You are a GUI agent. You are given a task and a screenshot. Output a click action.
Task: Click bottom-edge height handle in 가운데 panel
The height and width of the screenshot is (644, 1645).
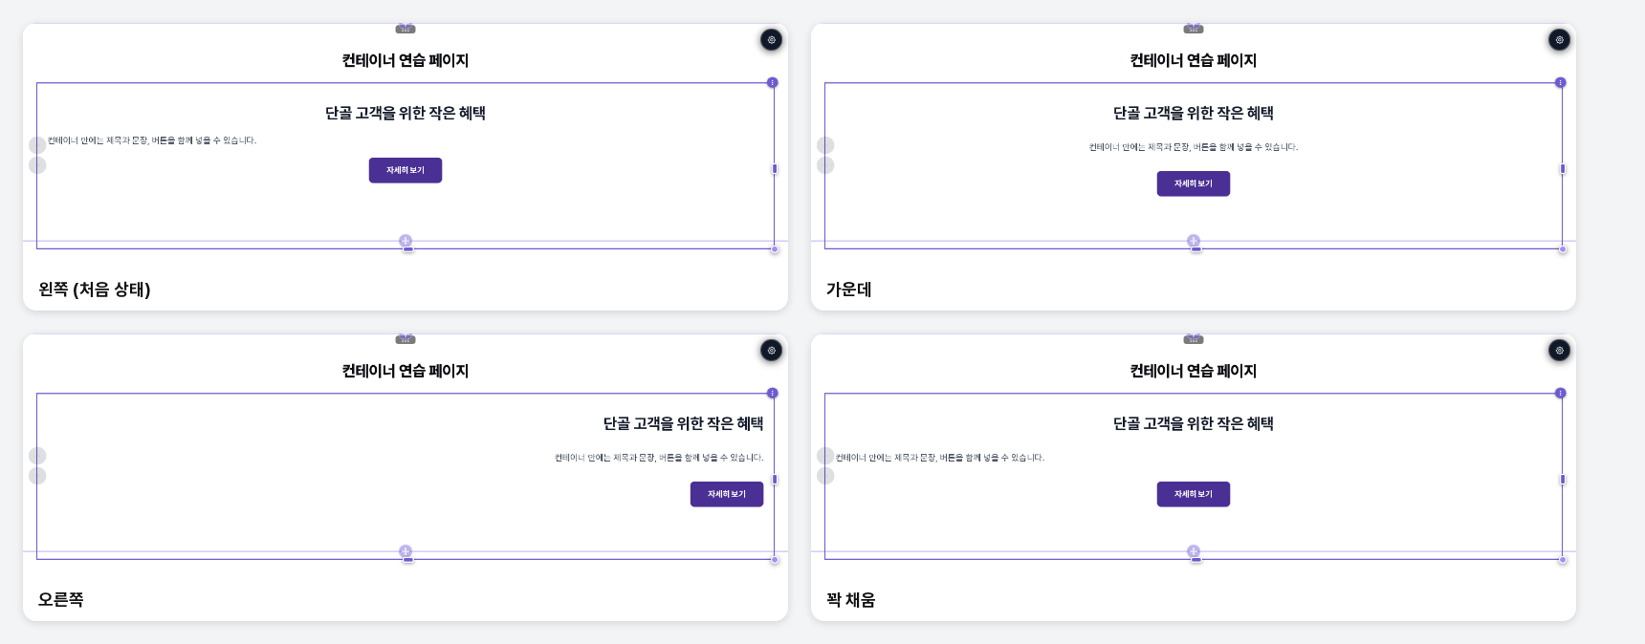[x=1196, y=249]
